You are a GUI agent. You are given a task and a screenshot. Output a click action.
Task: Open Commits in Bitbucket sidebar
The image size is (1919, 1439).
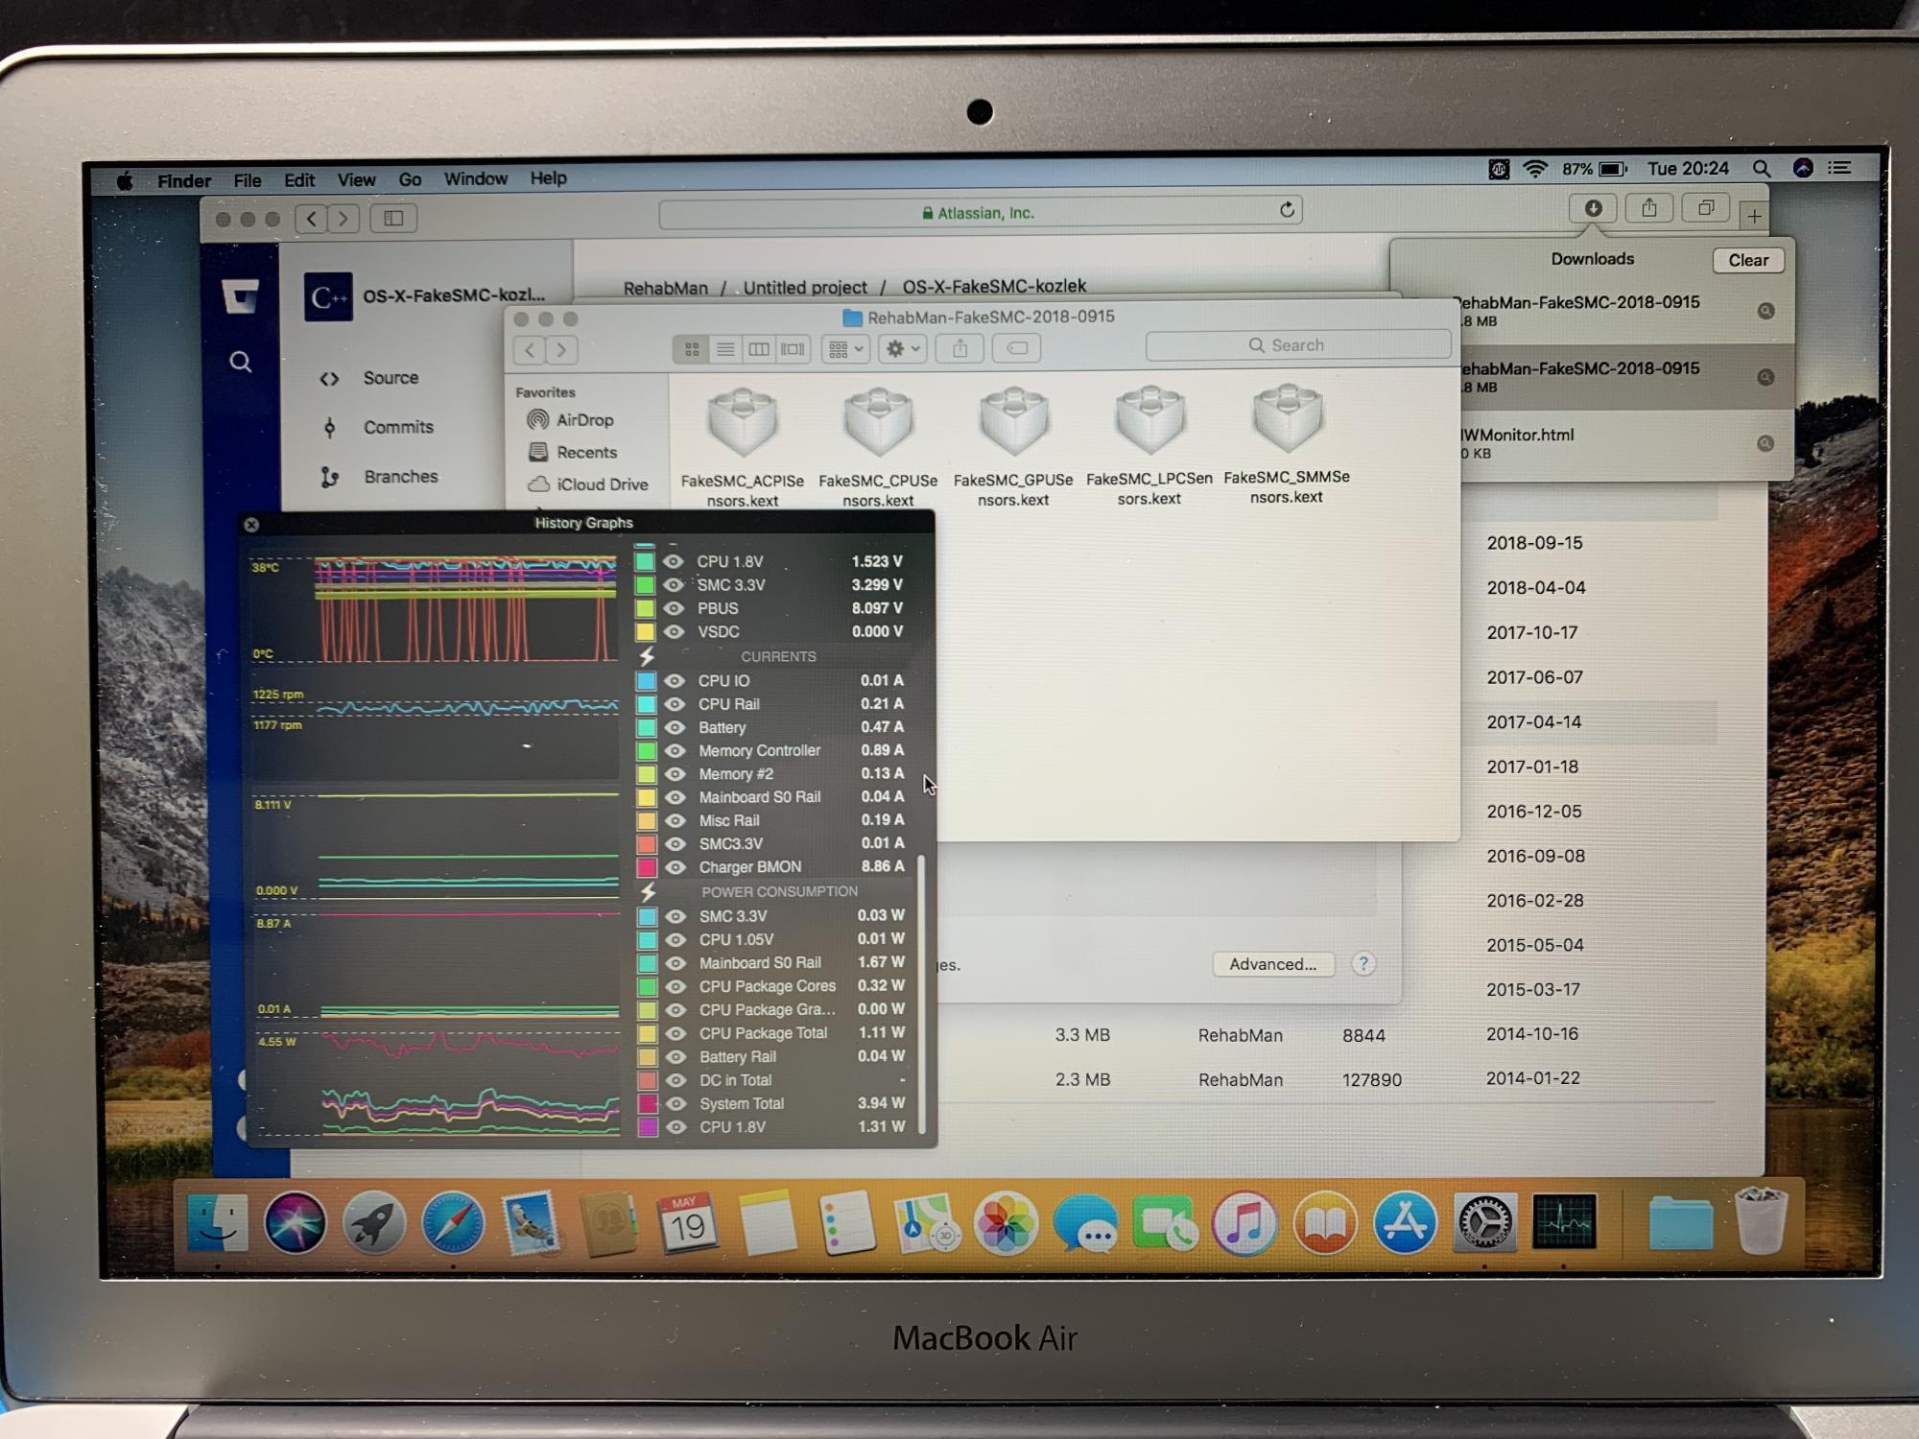pos(397,427)
